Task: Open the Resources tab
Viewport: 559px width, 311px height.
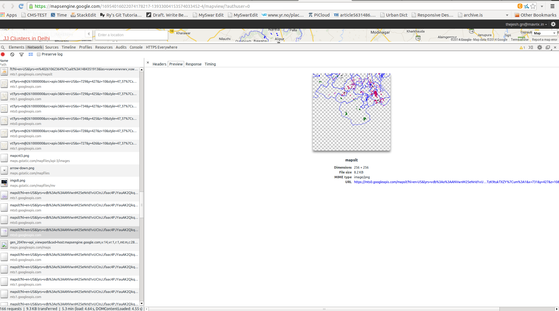Action: point(104,47)
